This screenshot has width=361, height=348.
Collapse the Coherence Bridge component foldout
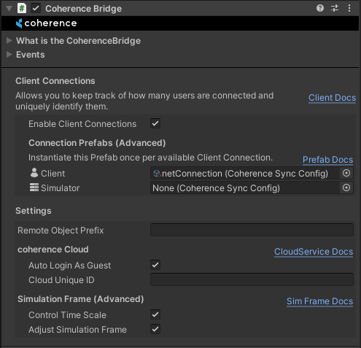(x=9, y=9)
